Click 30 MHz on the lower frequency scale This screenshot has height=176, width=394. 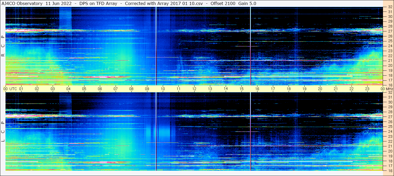(x=390, y=102)
